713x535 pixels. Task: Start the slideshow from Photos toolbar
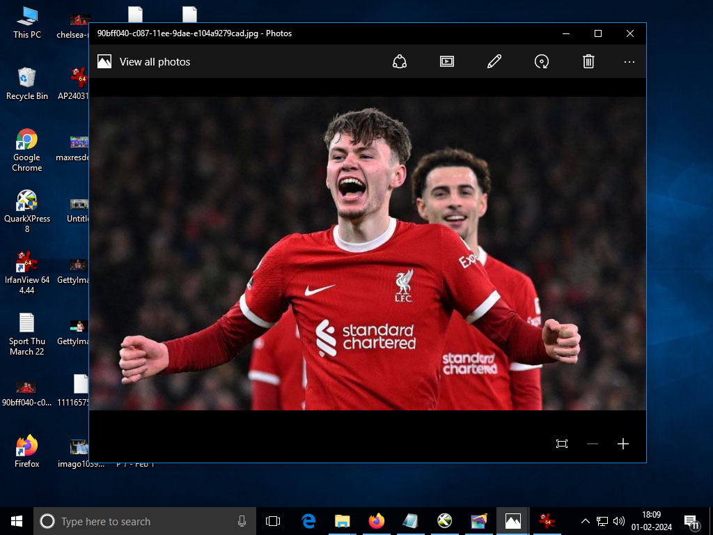click(447, 62)
